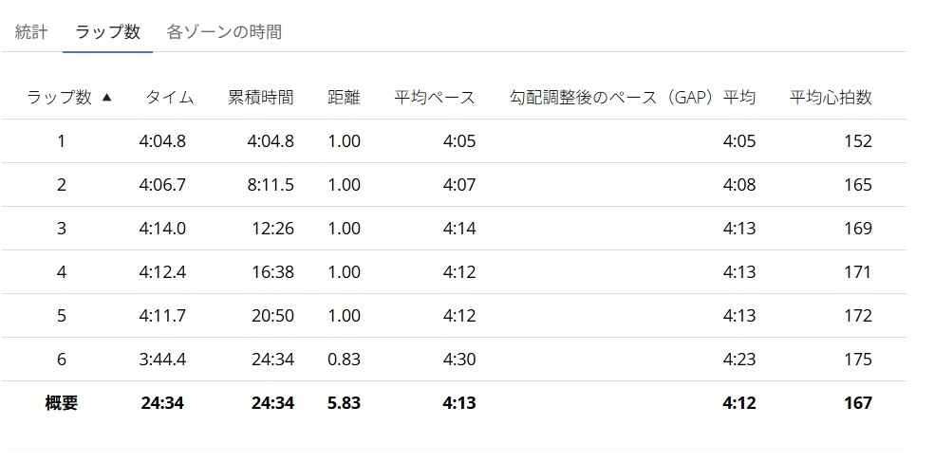
Task: Click the 概要 summary row label
Action: click(62, 403)
